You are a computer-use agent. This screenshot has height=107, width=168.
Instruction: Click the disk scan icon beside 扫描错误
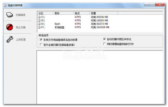[10, 15]
